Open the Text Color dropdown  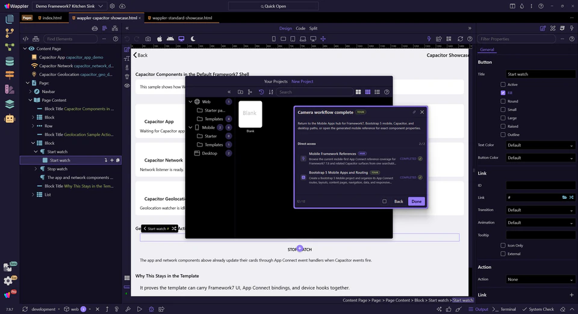540,145
